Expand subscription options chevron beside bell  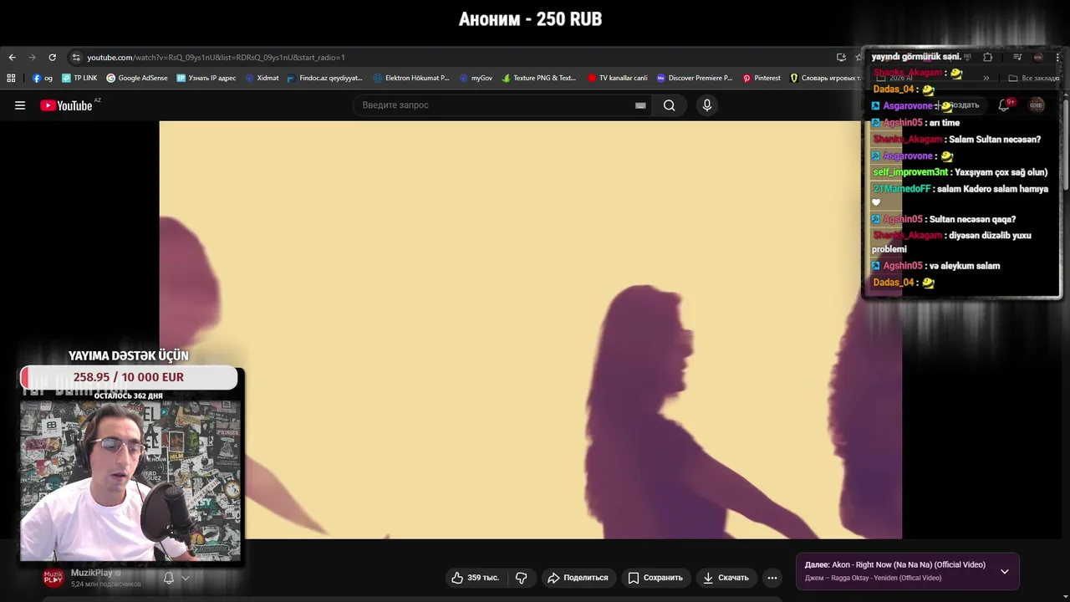[186, 578]
